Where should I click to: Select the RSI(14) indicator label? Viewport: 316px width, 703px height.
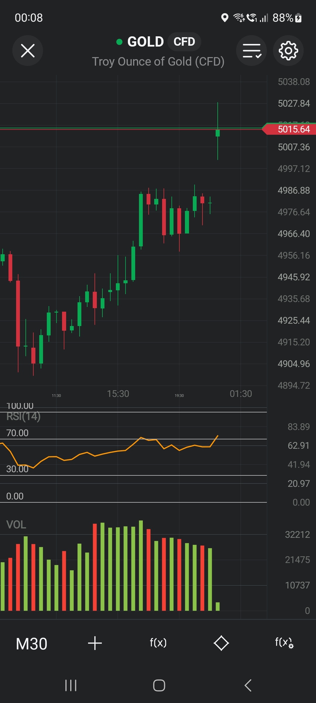tap(23, 416)
